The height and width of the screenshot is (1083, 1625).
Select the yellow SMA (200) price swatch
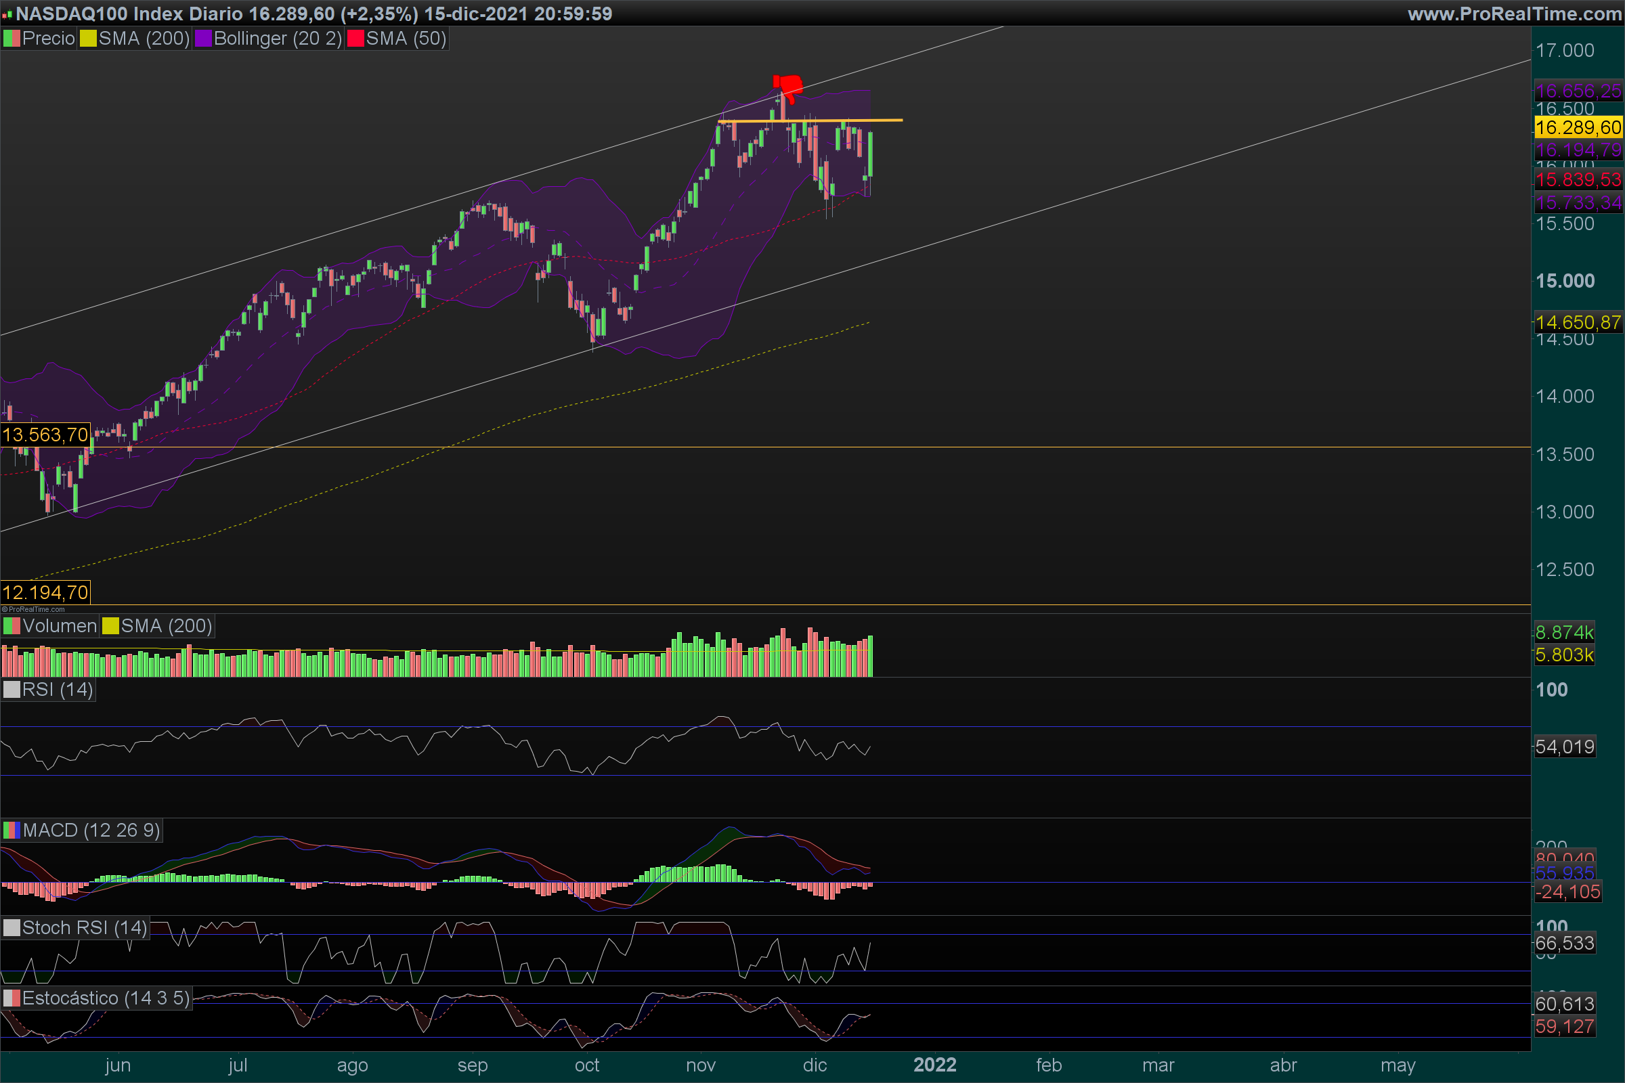88,39
